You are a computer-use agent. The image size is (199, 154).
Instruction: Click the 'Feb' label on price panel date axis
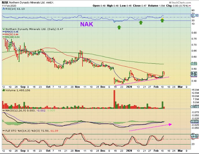156,87
